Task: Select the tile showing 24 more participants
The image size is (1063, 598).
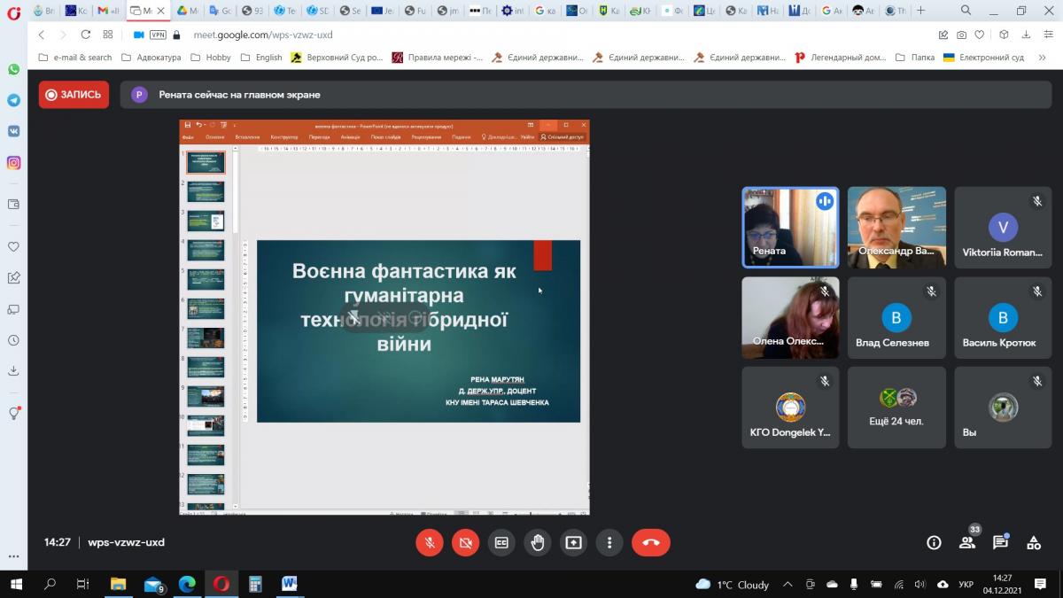Action: pyautogui.click(x=896, y=407)
